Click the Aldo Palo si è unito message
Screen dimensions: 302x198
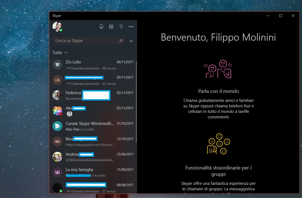pos(80,129)
